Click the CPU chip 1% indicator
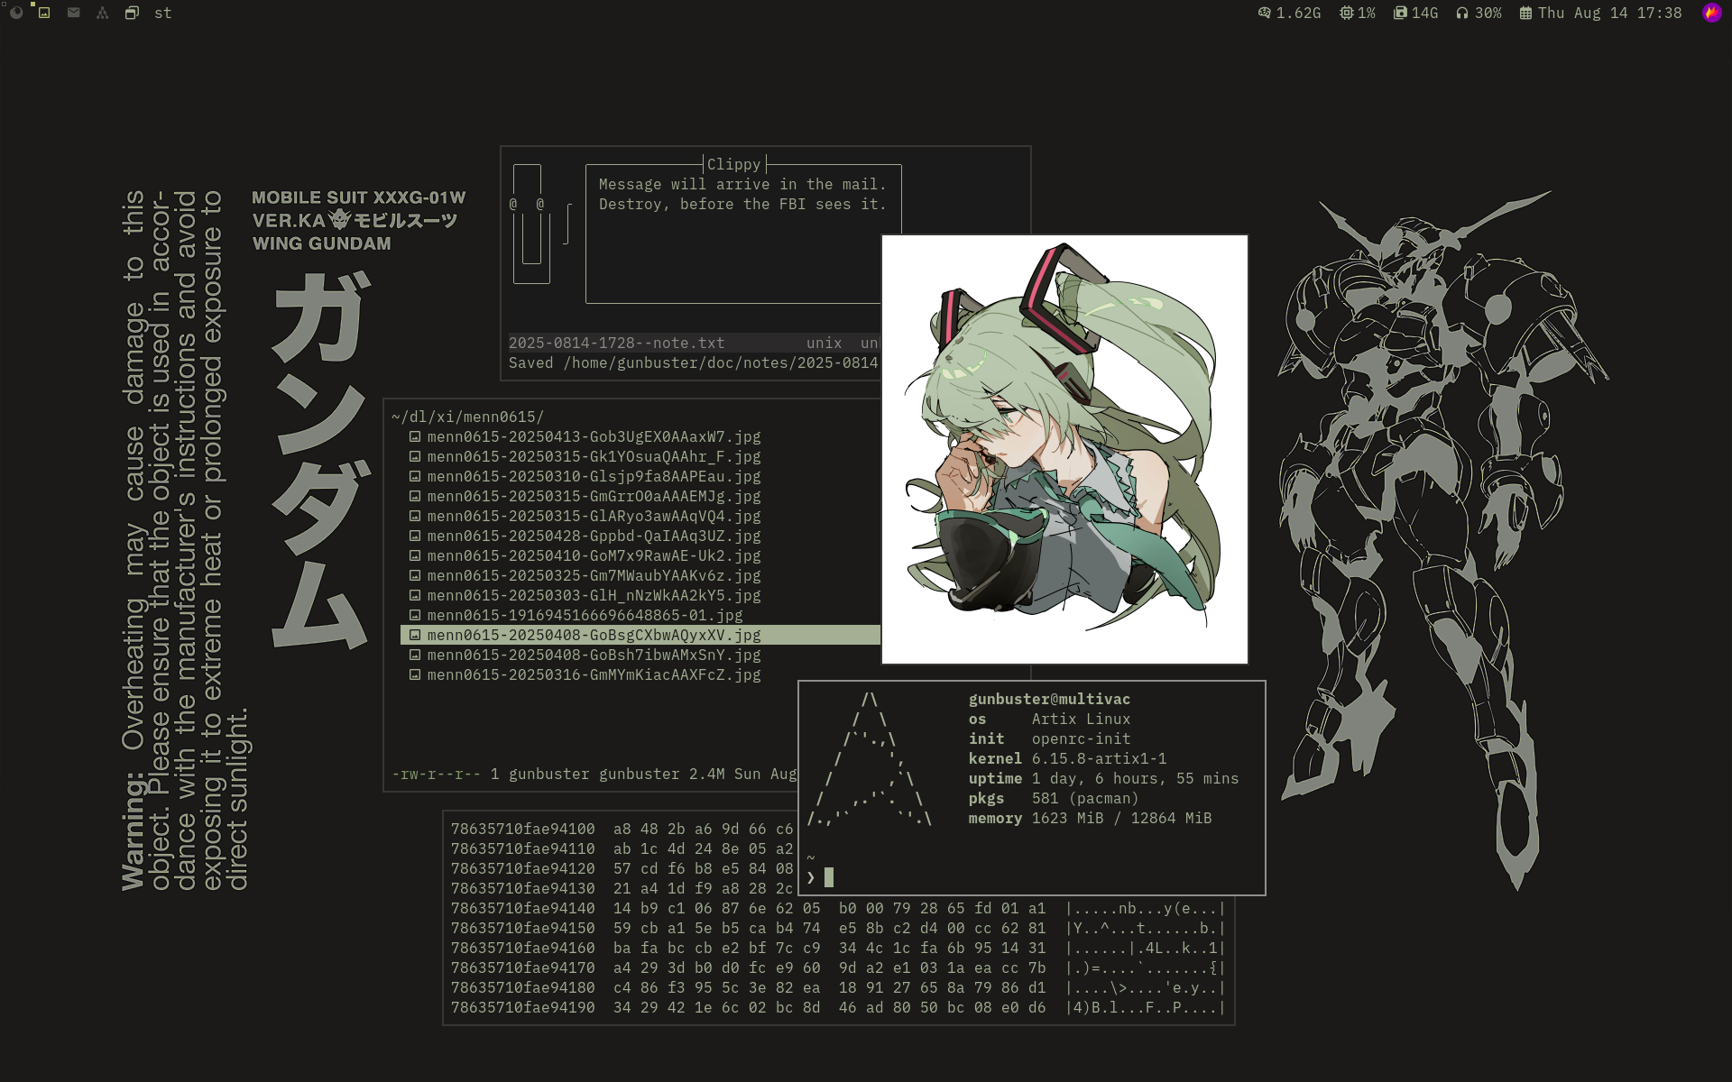This screenshot has height=1082, width=1732. point(1357,13)
